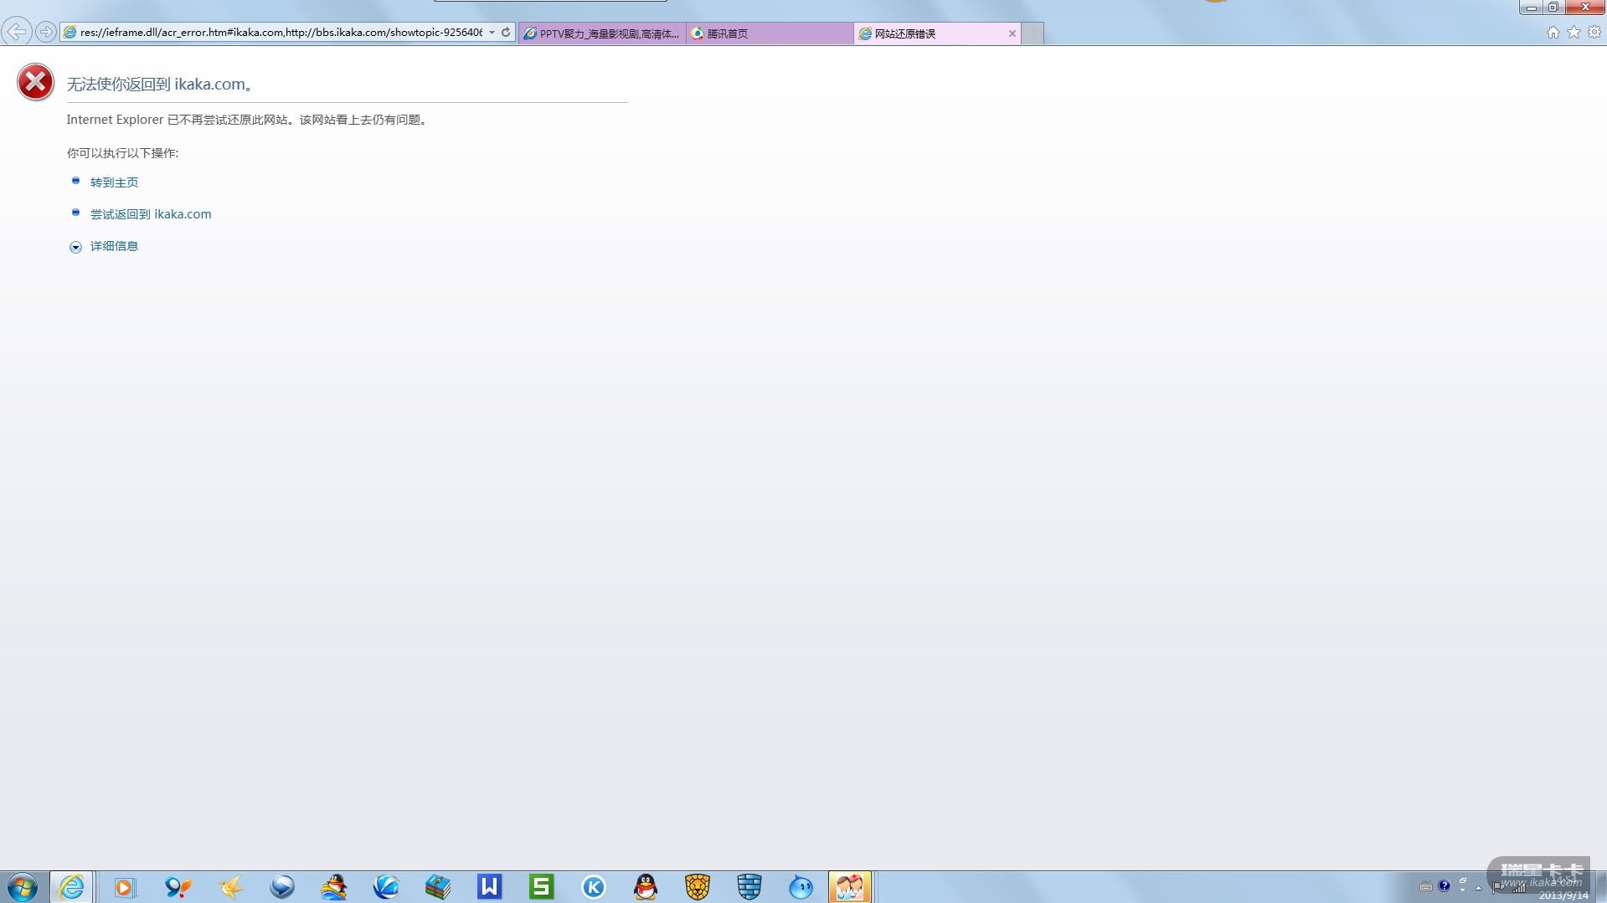
Task: Expand the address bar dropdown arrow
Action: [x=492, y=32]
